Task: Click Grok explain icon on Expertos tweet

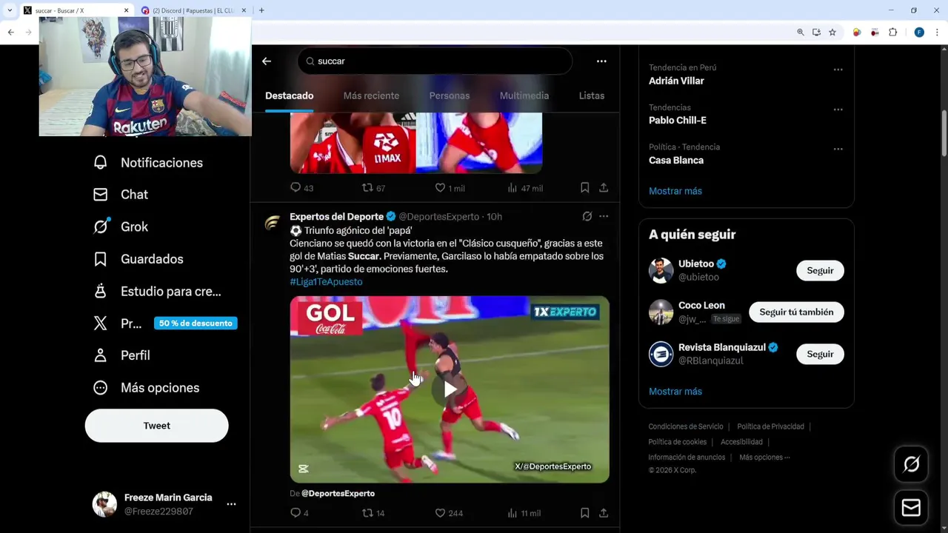Action: point(587,216)
